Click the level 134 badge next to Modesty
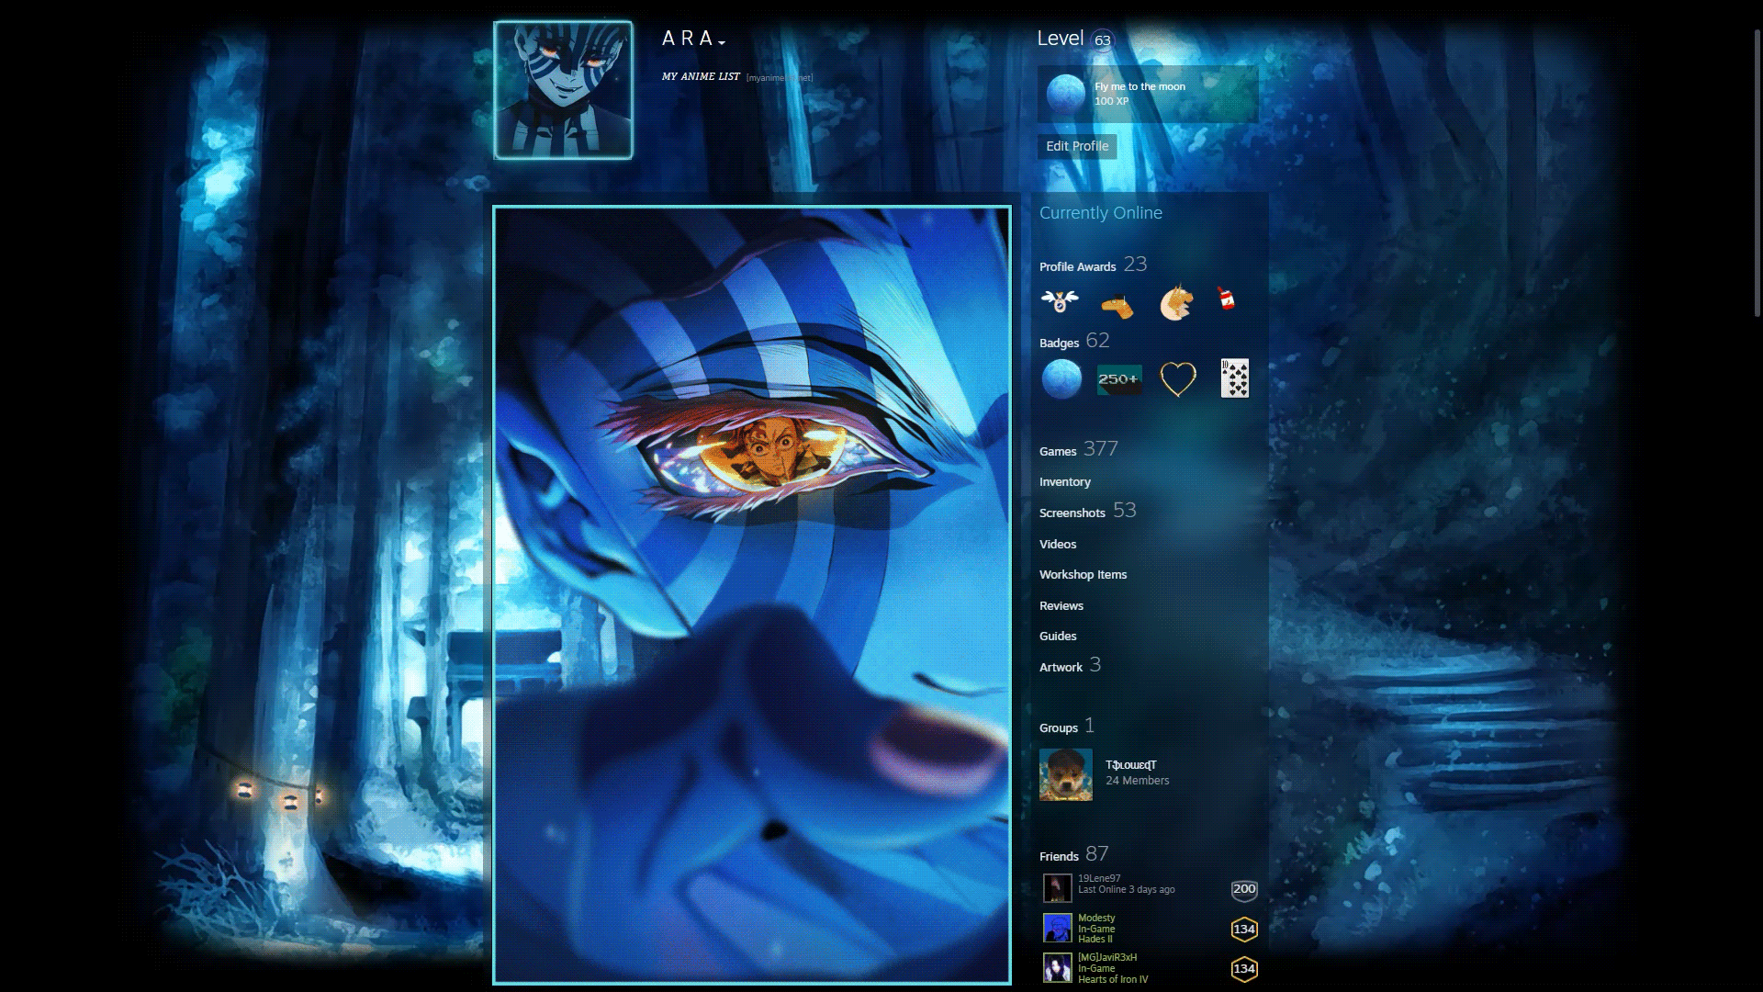The width and height of the screenshot is (1763, 992). [1244, 930]
